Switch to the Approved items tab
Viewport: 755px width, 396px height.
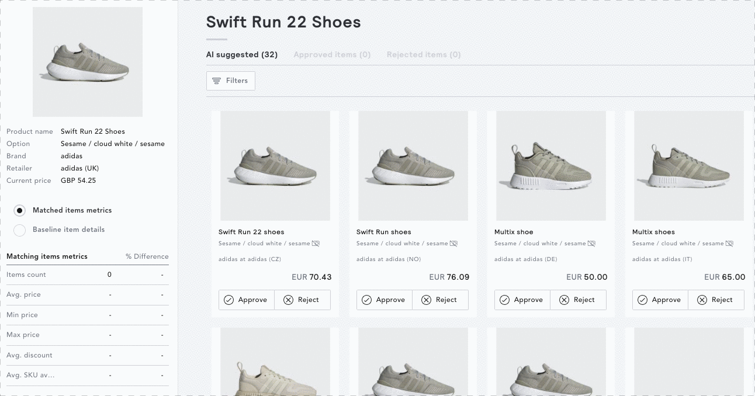pos(332,55)
